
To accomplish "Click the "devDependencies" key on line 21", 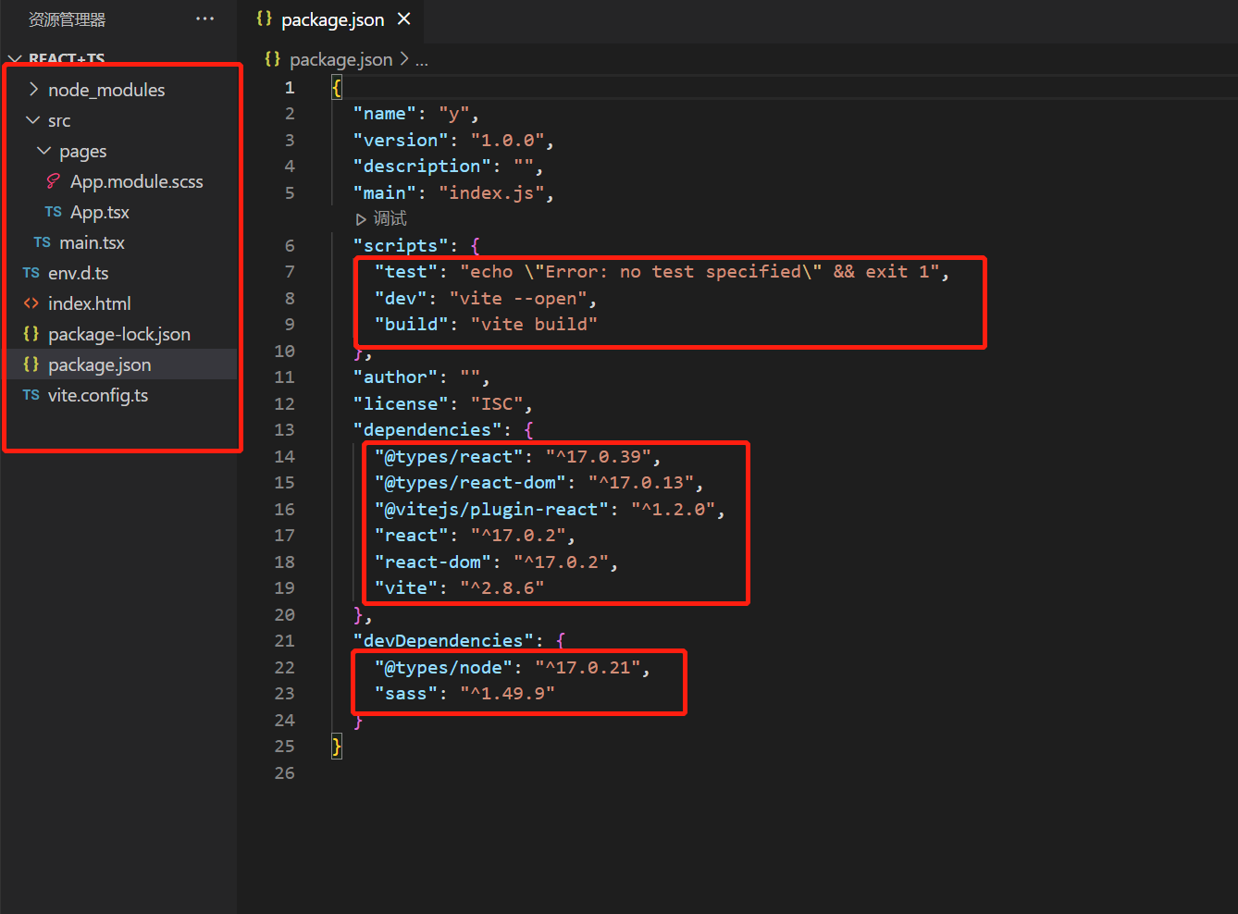I will [x=443, y=641].
